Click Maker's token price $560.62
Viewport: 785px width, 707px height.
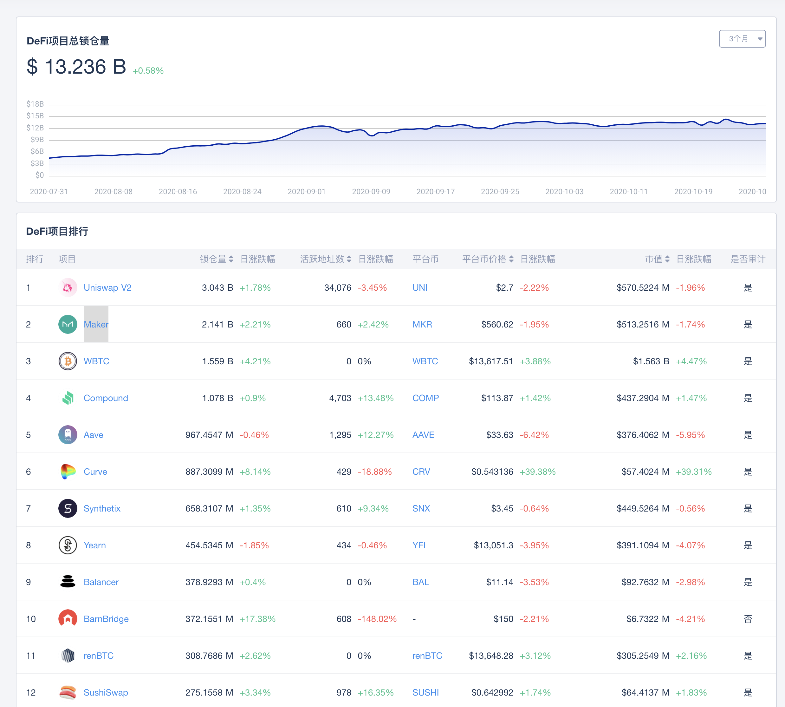pyautogui.click(x=497, y=324)
